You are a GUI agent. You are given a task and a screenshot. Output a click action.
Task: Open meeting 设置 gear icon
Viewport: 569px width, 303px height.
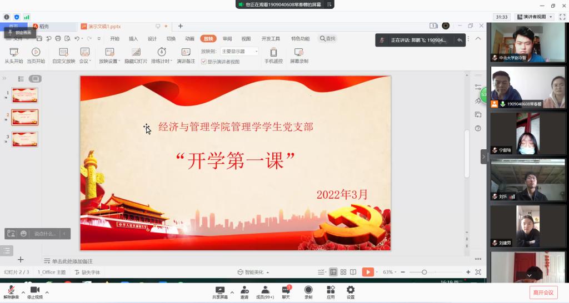(351, 290)
